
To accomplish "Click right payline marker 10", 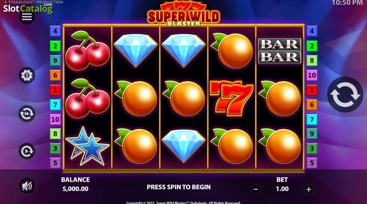I will coord(312,75).
